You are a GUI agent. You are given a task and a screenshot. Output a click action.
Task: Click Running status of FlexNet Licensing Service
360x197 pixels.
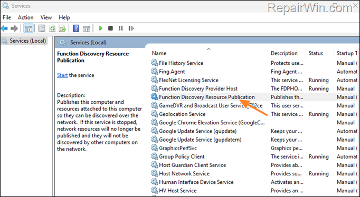(318, 80)
